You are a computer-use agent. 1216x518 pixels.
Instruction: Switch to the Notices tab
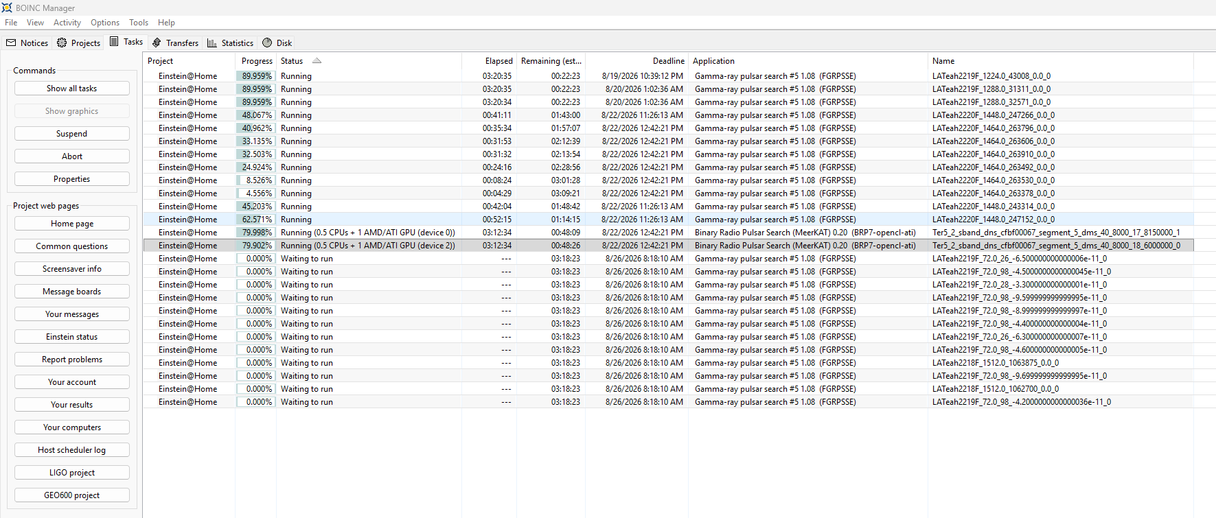pos(27,43)
